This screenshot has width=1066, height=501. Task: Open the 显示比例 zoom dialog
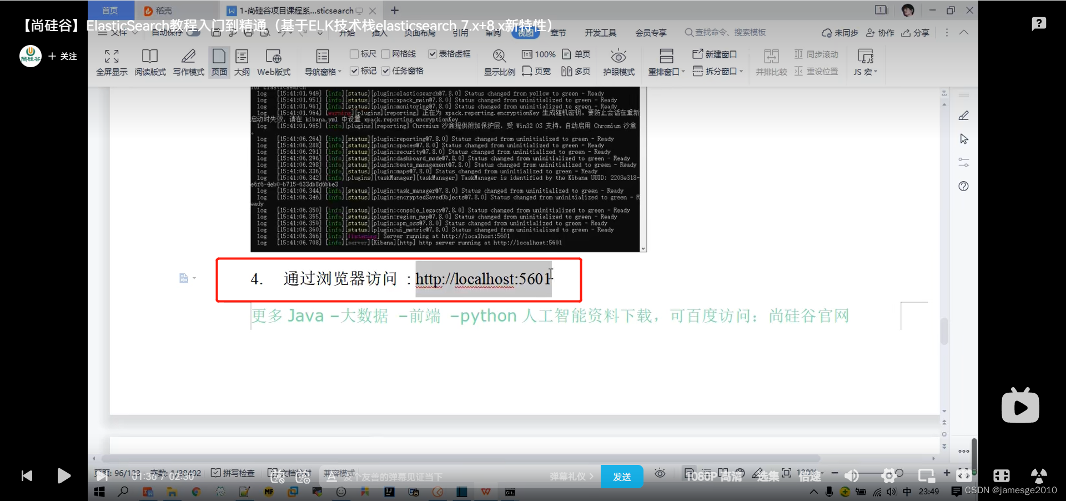point(499,62)
